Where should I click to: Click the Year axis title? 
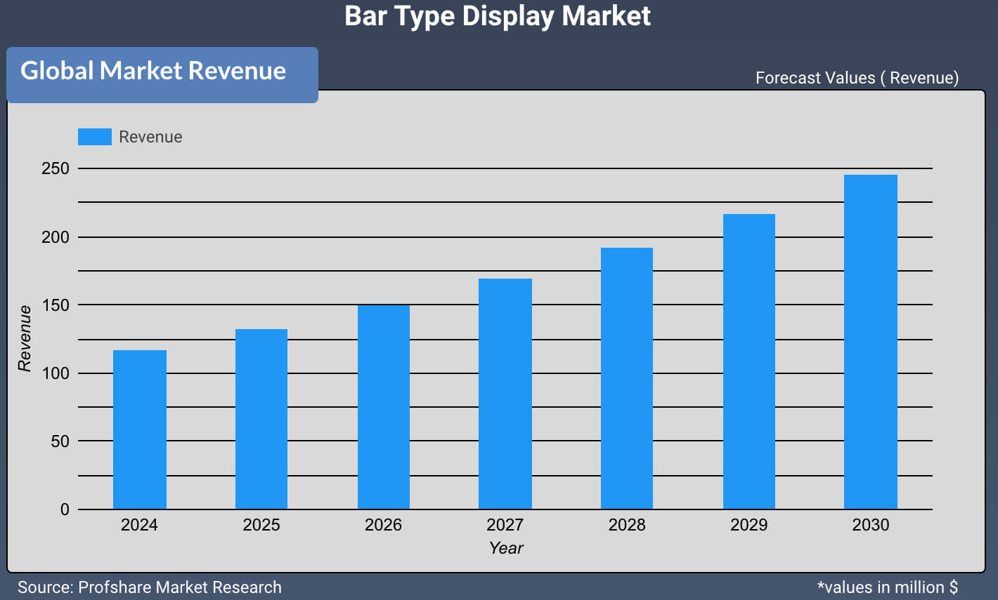[506, 548]
